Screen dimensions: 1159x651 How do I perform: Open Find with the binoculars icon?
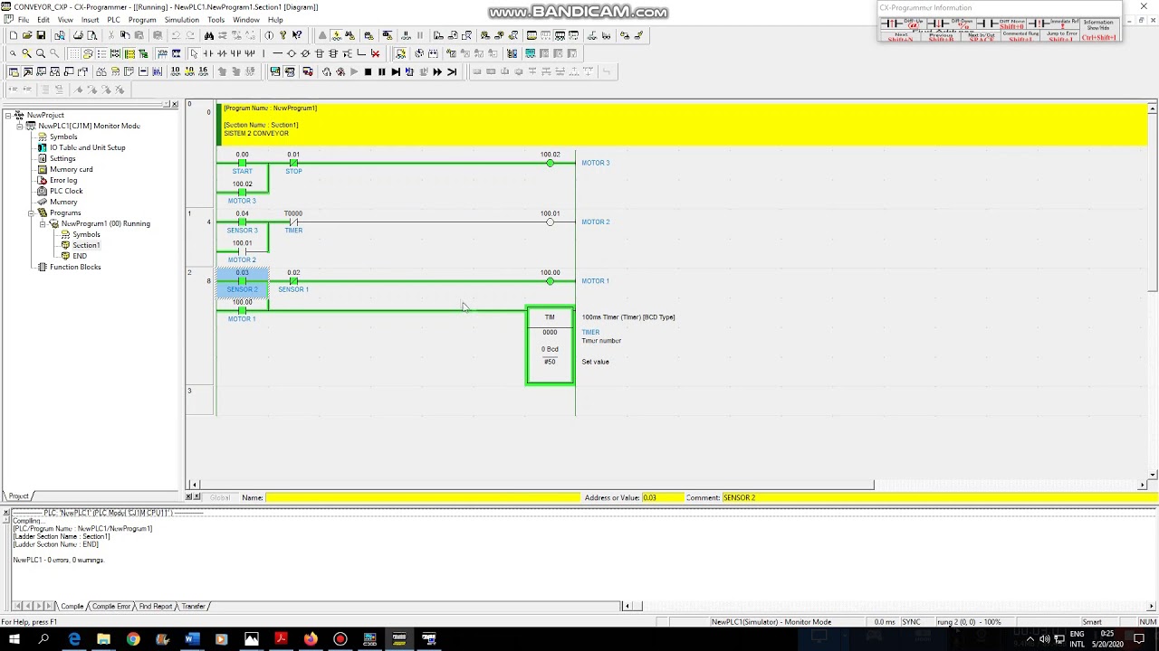(209, 35)
